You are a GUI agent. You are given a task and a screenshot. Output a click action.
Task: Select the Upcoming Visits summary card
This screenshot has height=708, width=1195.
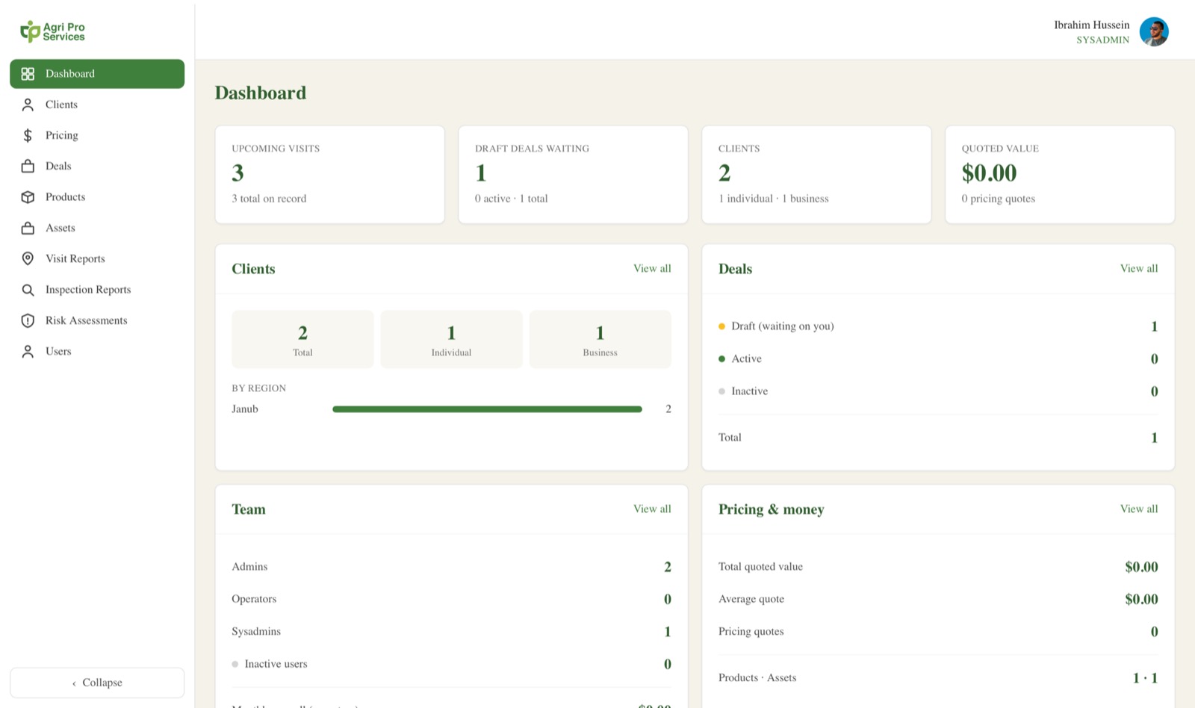329,175
